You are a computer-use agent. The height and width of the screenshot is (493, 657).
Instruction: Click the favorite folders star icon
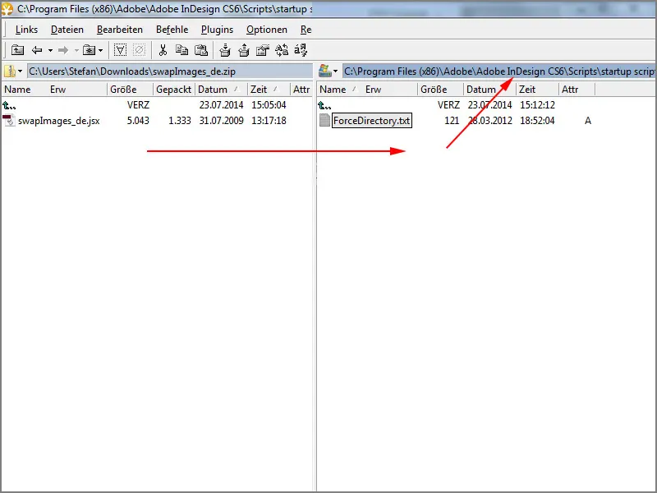point(89,50)
